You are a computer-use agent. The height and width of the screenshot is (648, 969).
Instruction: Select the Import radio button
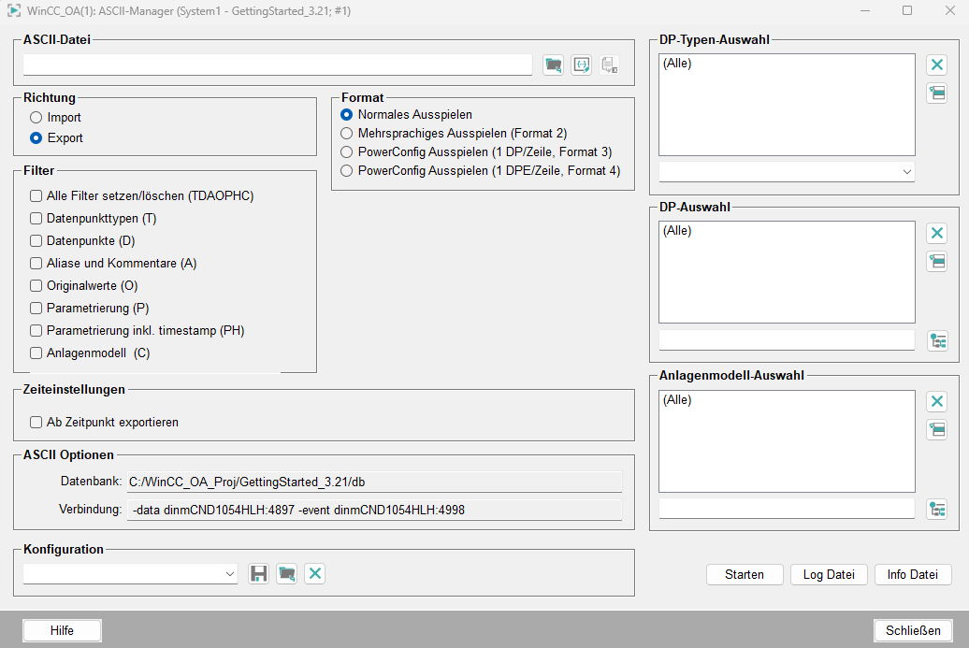point(36,118)
